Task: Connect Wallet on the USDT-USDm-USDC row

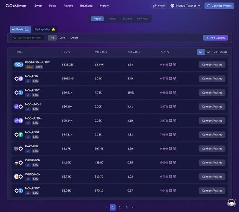Action: [x=212, y=65]
